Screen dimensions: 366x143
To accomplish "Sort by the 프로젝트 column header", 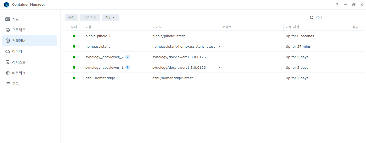I will (250, 27).
